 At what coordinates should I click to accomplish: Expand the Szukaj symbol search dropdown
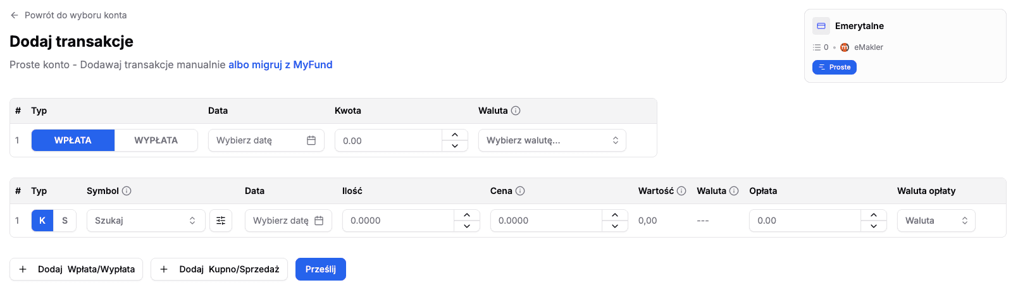[146, 221]
